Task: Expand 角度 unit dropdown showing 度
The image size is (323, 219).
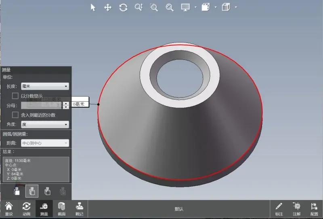Action: 45,125
